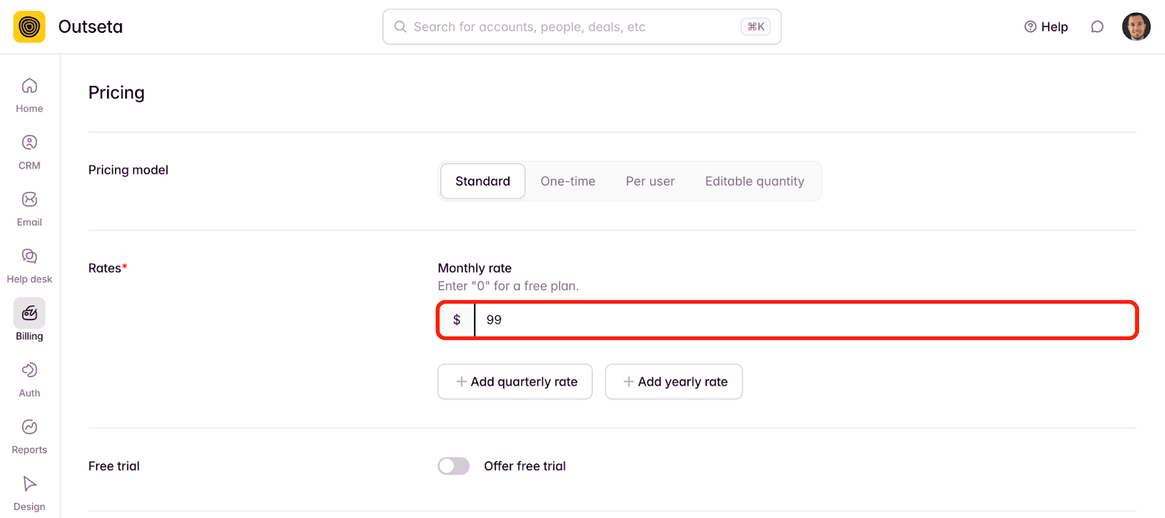
Task: Open the user profile avatar
Action: pyautogui.click(x=1136, y=27)
